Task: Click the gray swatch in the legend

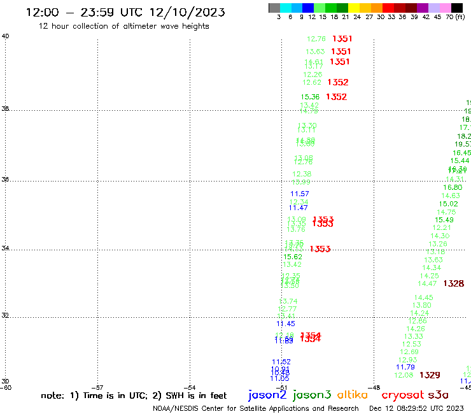Action: (274, 8)
